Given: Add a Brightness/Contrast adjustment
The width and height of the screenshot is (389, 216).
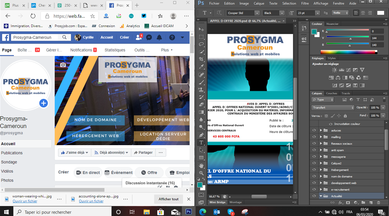Looking at the screenshot, I should [x=335, y=70].
